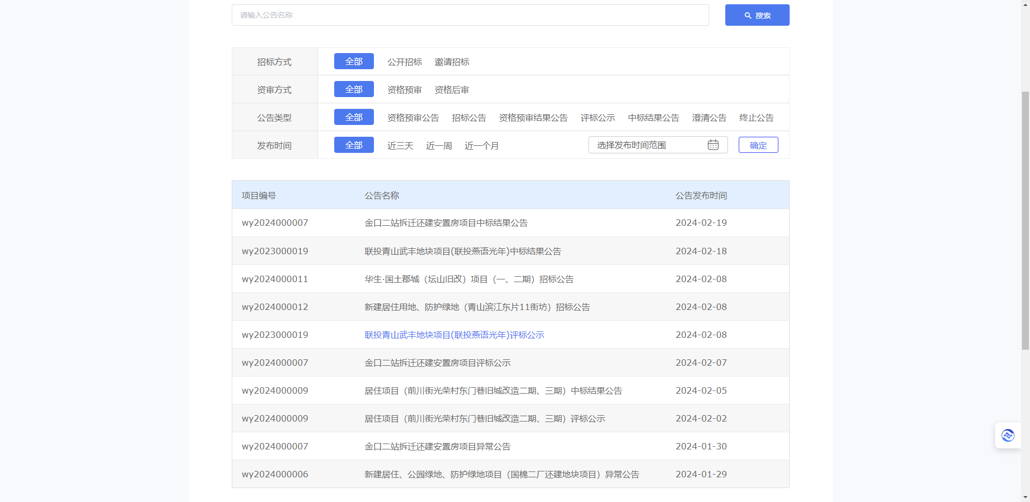Click the scrollbar up arrow

[1025, 4]
